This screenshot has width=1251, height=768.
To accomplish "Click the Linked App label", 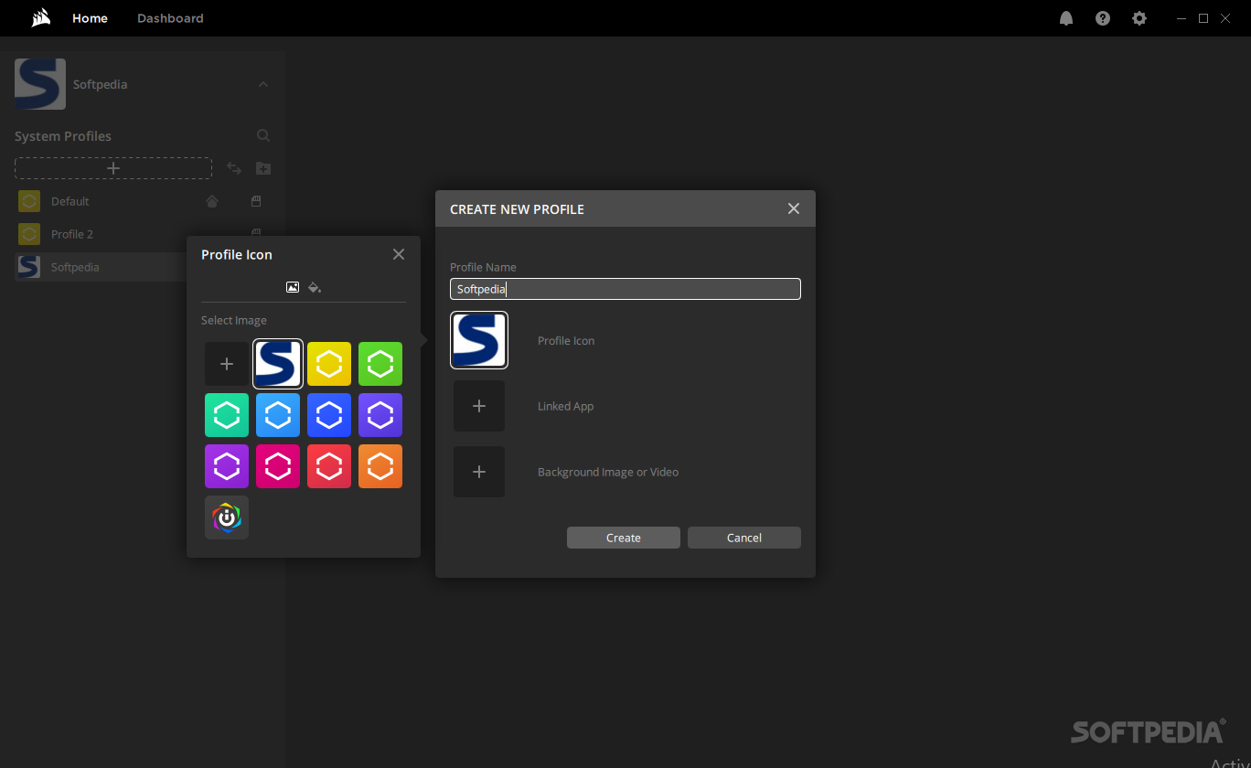I will click(x=566, y=407).
